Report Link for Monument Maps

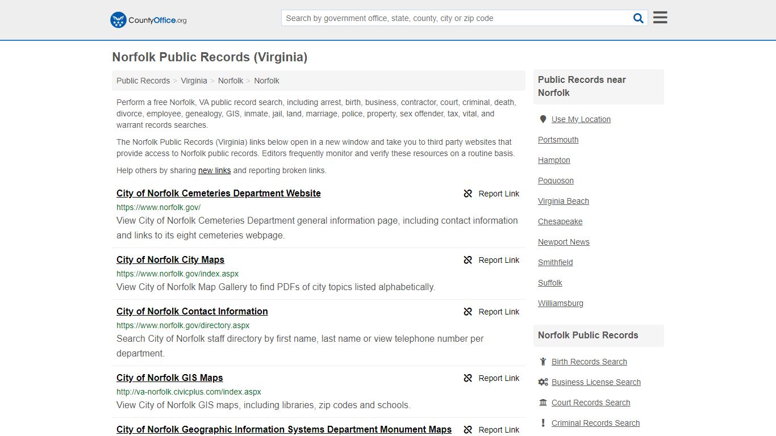click(491, 430)
